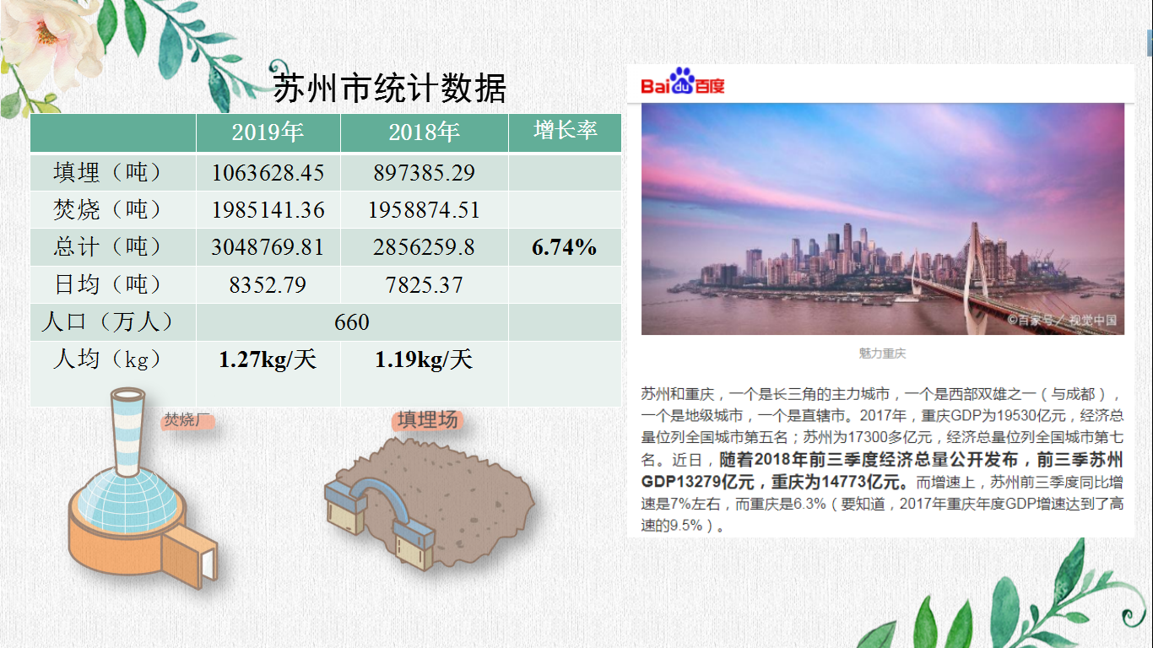Select the 填埋场 label tag

pos(428,419)
